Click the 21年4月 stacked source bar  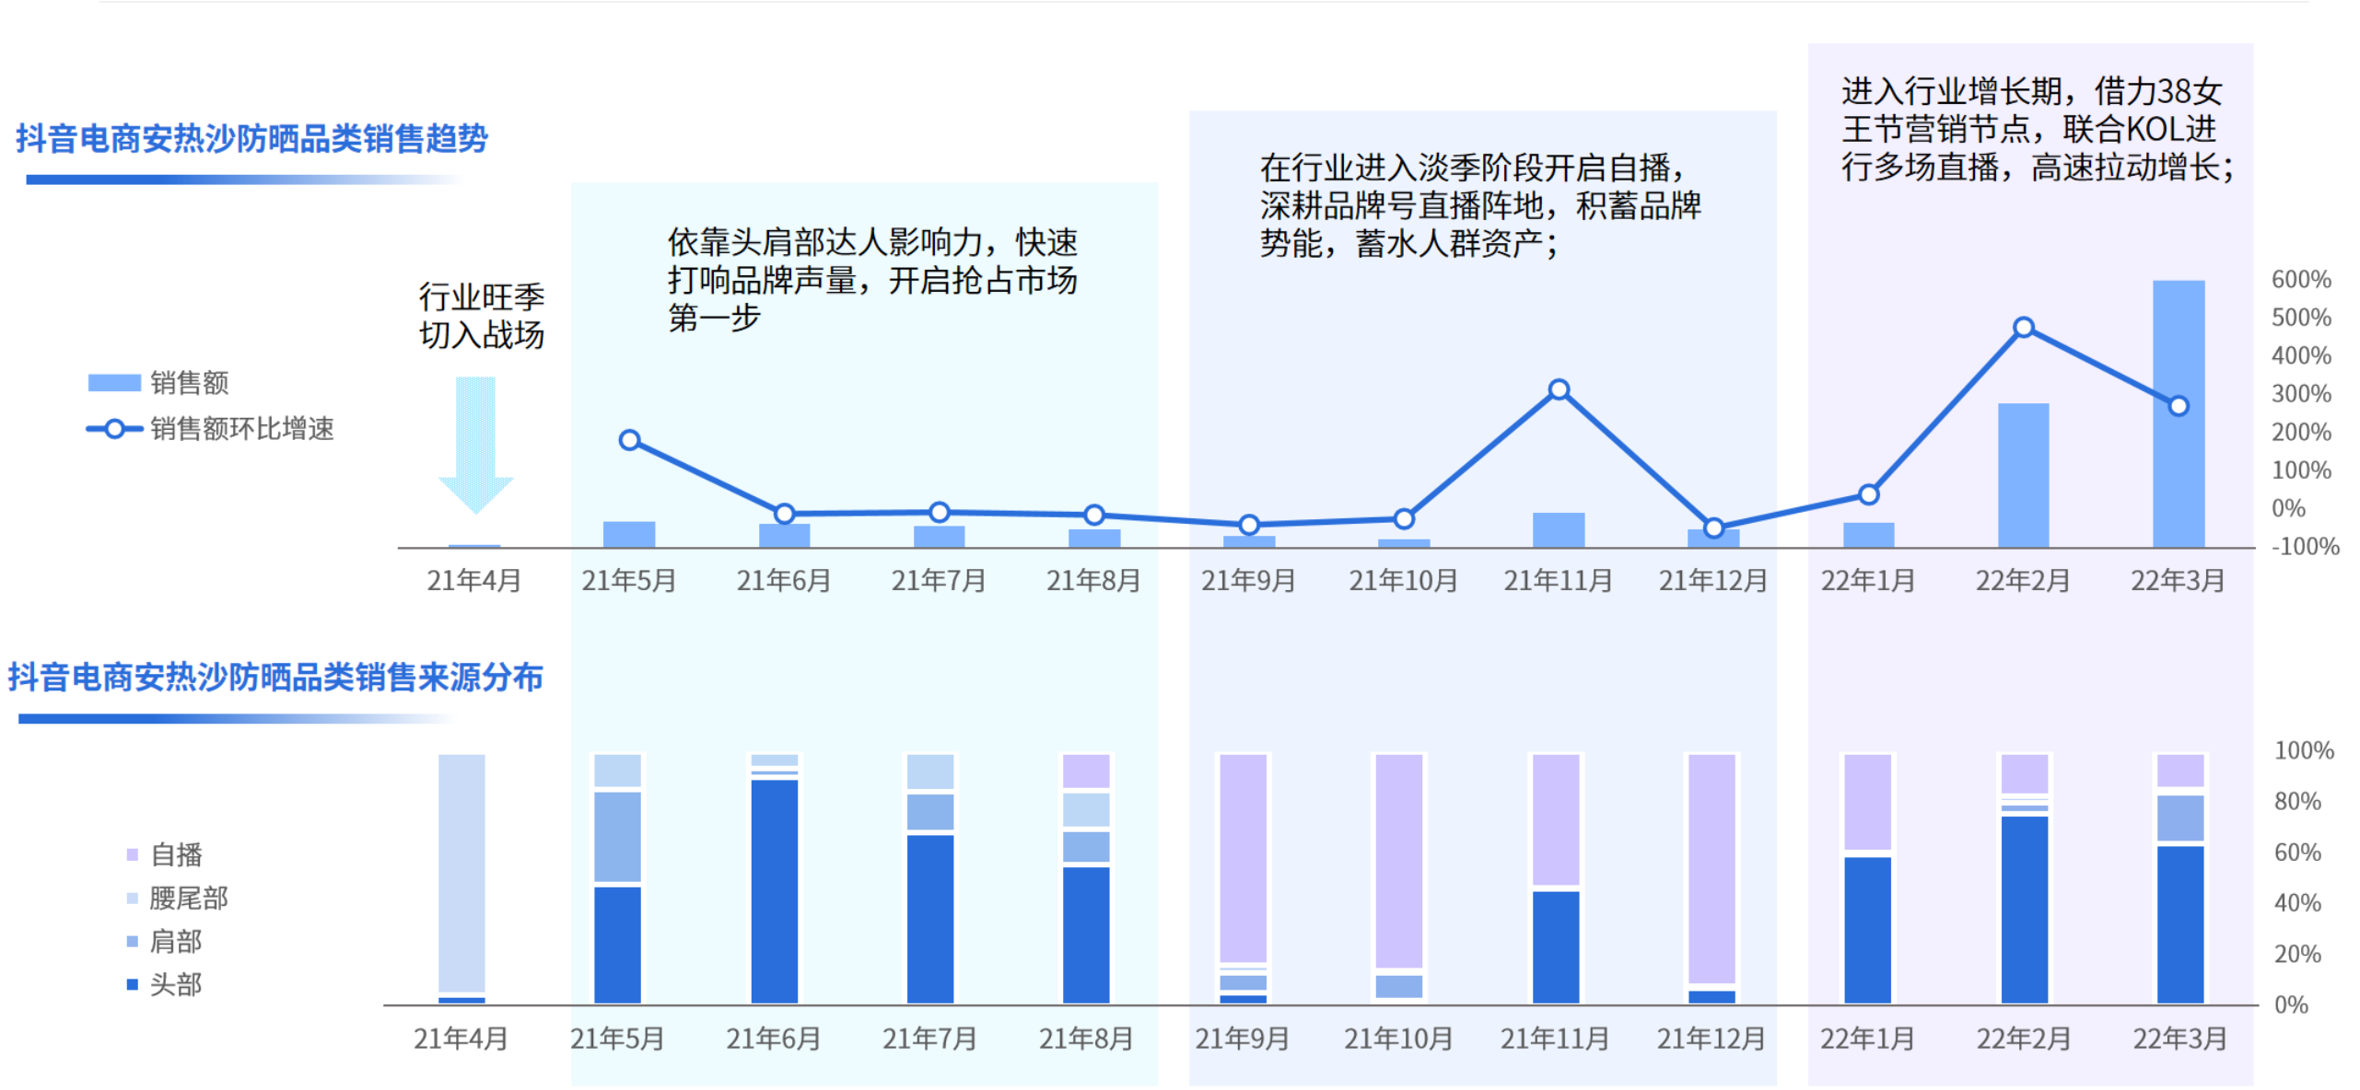tap(461, 878)
